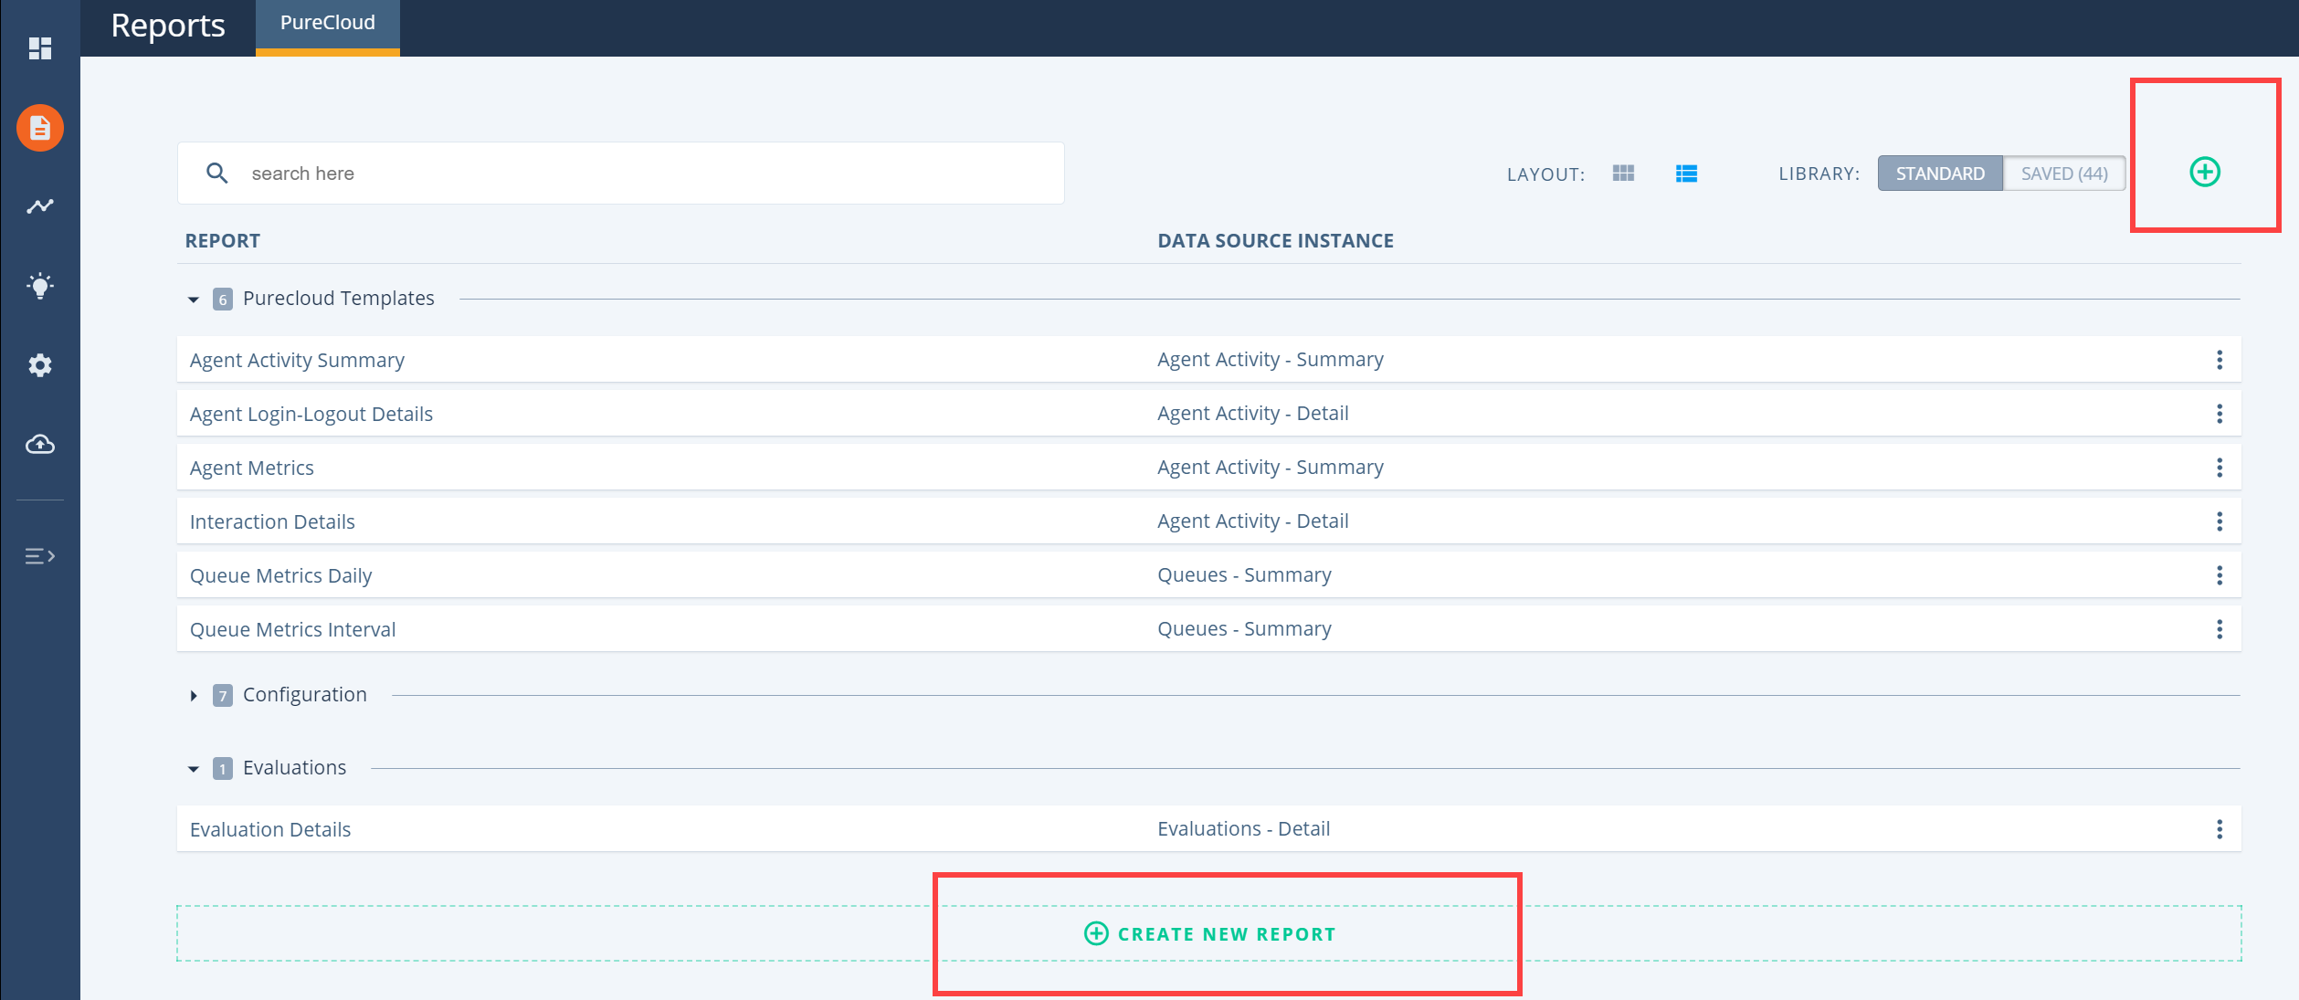
Task: Open options menu for Interaction Details
Action: tap(2220, 521)
